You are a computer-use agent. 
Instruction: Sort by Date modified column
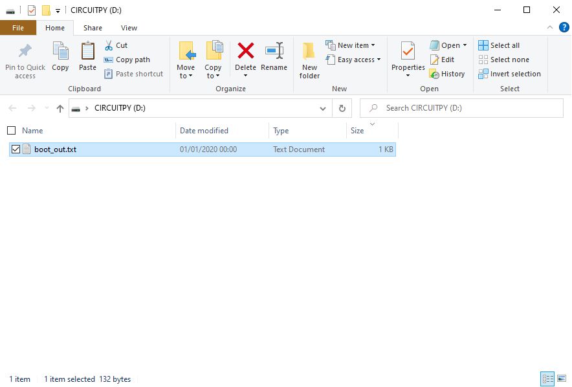(x=204, y=130)
